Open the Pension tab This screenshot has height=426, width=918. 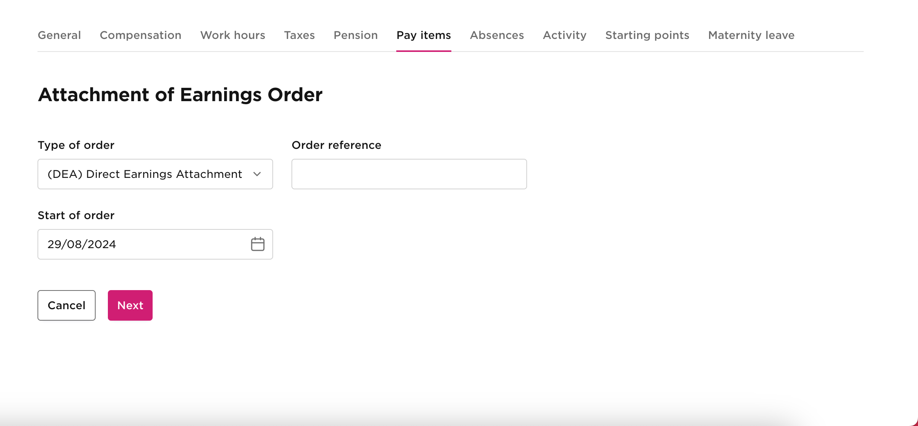(x=355, y=35)
